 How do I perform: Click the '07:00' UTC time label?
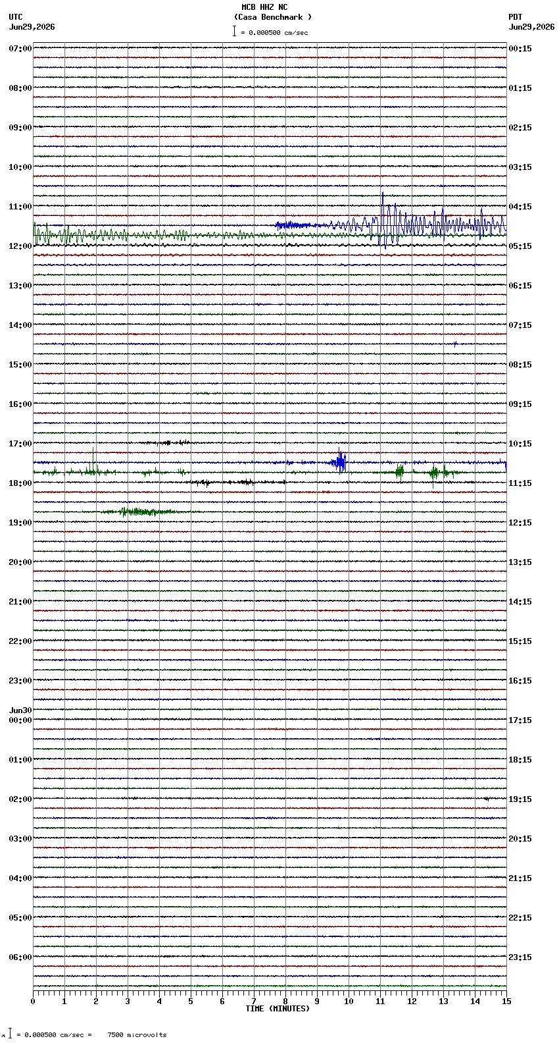[x=20, y=49]
